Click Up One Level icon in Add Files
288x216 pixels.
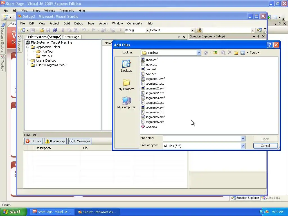pos(215,53)
